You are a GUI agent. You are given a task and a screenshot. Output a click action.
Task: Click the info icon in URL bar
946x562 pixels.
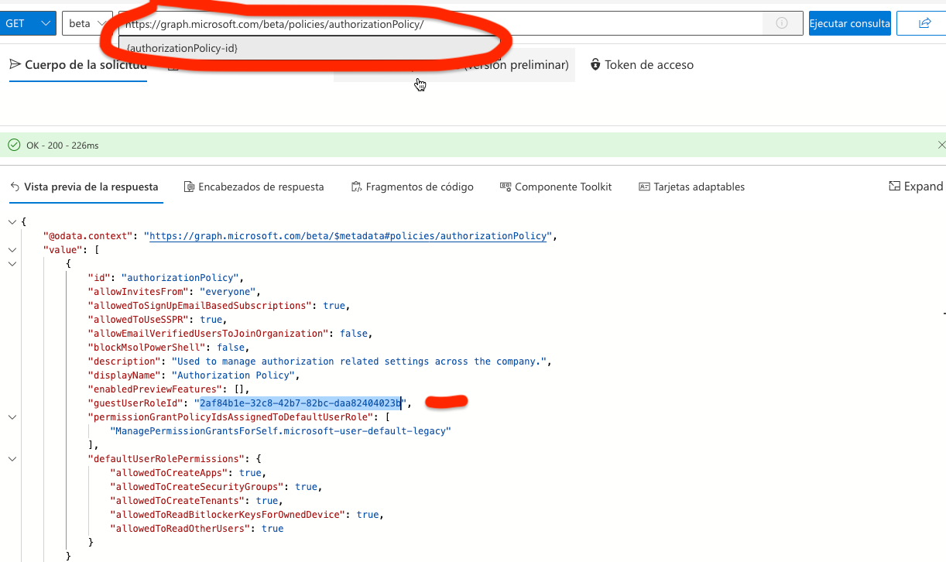click(x=782, y=23)
